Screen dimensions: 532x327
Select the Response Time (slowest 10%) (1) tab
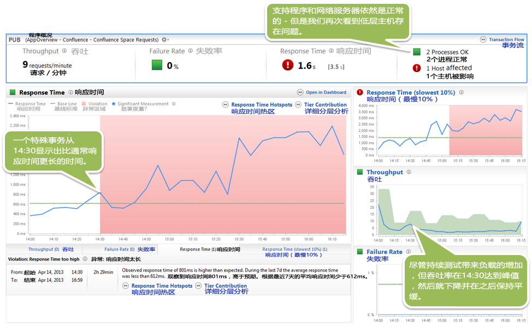coord(294,250)
